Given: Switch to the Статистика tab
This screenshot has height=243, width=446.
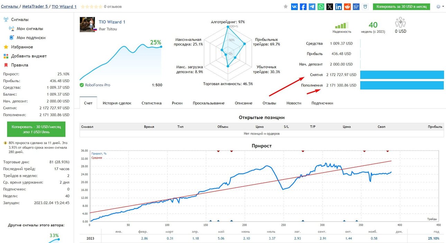Looking at the screenshot, I should click(151, 103).
